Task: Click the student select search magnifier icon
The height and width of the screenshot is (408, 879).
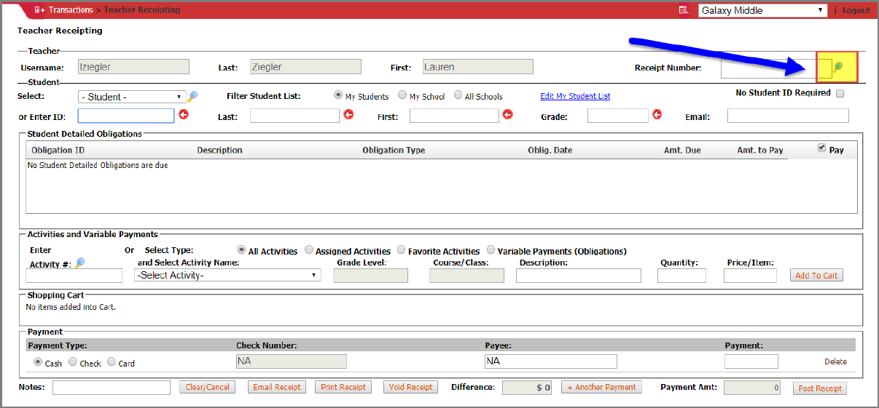Action: pos(192,97)
